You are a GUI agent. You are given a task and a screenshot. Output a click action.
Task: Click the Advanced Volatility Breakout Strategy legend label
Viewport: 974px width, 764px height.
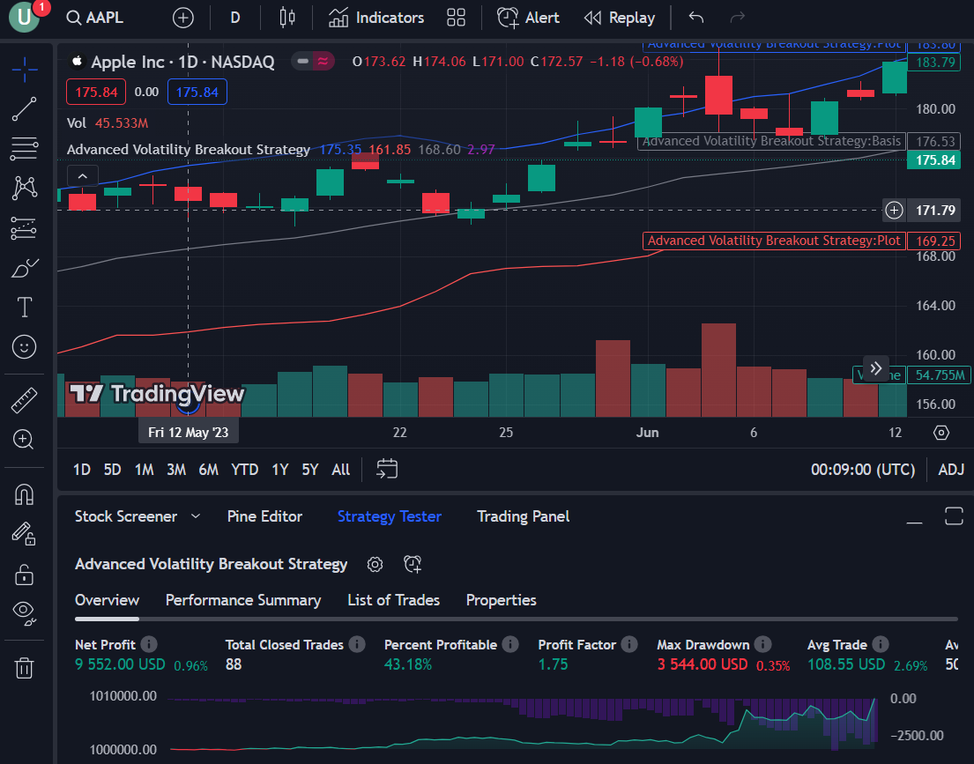[x=189, y=150]
